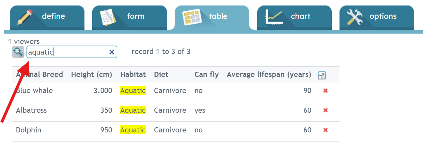Select the highlighted Aquatic cell for Albatross
Viewport: 423px width, 146px height.
pyautogui.click(x=133, y=110)
